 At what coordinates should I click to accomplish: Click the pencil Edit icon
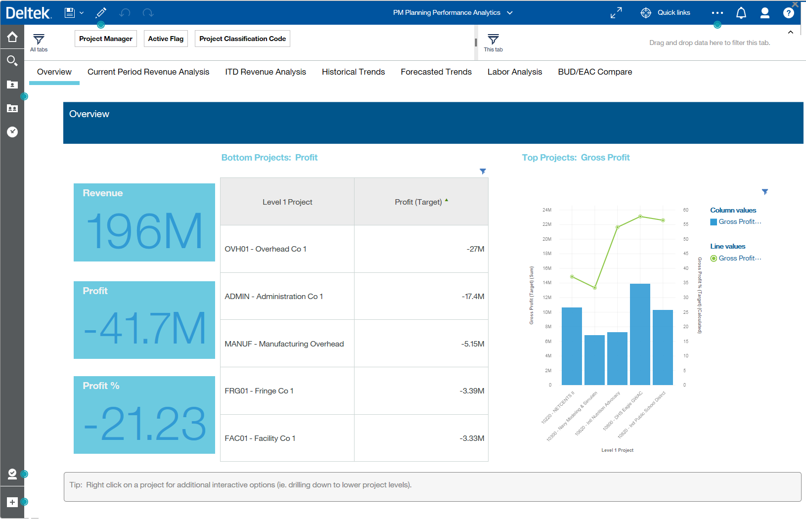[101, 13]
